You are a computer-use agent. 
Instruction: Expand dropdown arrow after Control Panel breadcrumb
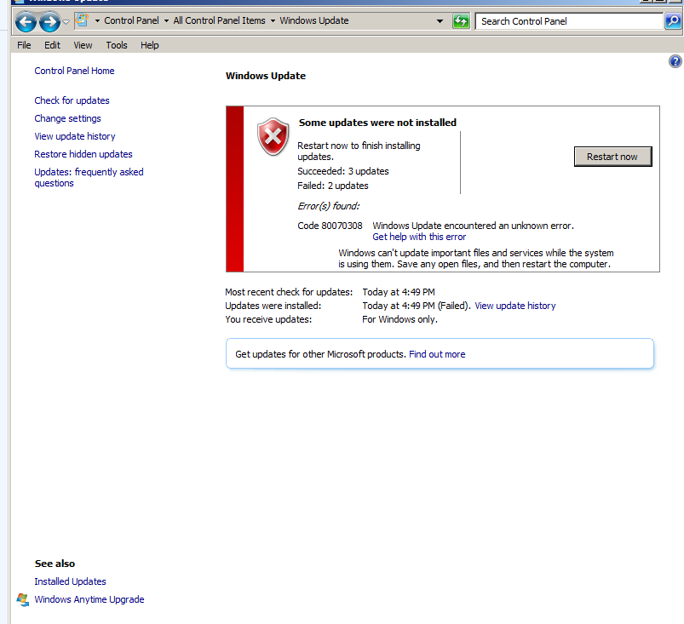click(x=166, y=21)
